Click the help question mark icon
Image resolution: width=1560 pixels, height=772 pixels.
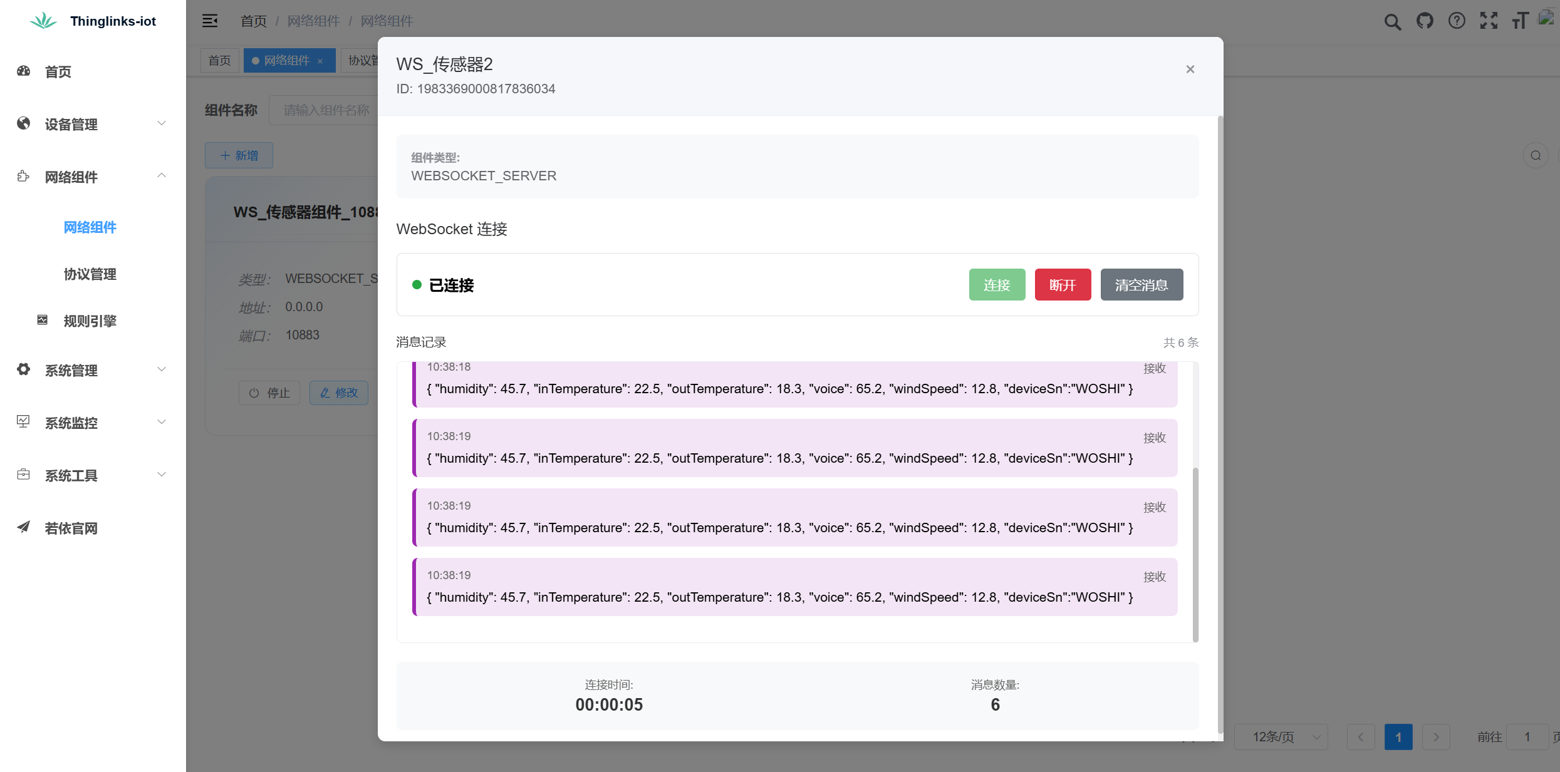tap(1457, 21)
